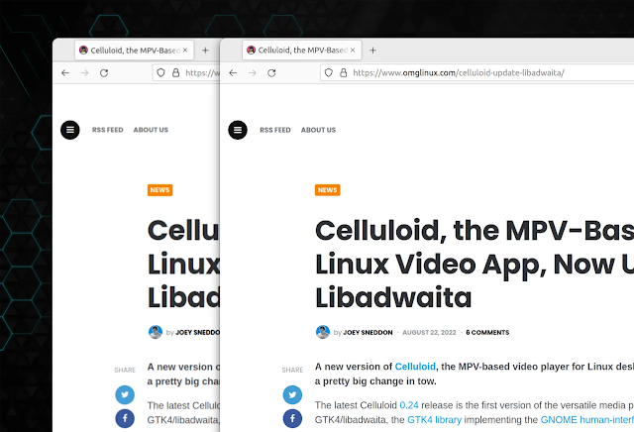Click the NEWS badge in the rear window

tap(160, 190)
